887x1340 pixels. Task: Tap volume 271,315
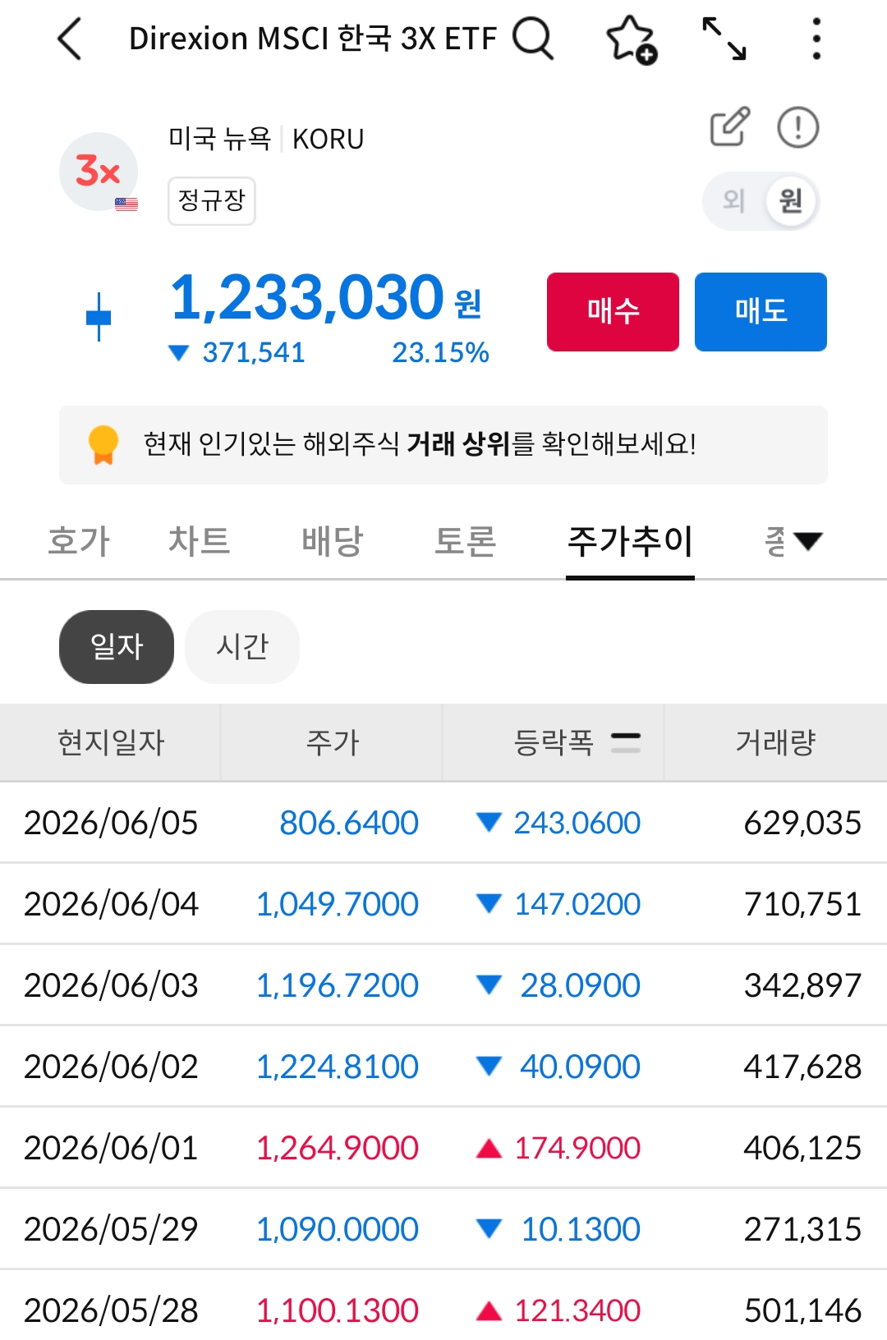(802, 1229)
